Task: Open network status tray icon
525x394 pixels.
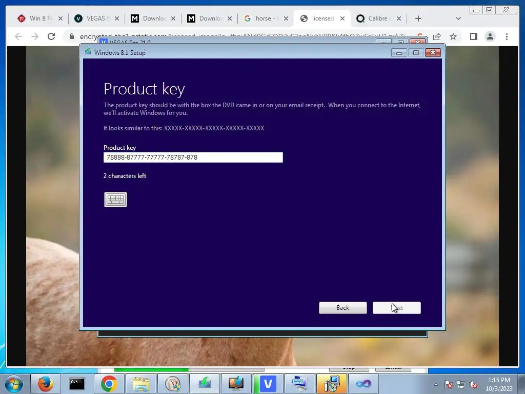Action: [461, 385]
